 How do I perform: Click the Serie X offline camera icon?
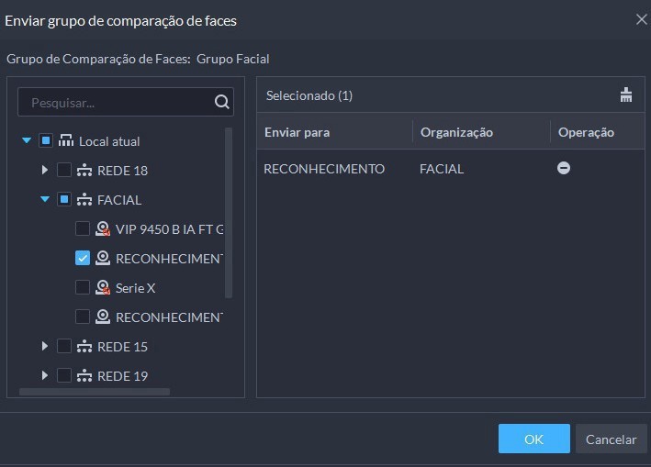click(x=103, y=287)
